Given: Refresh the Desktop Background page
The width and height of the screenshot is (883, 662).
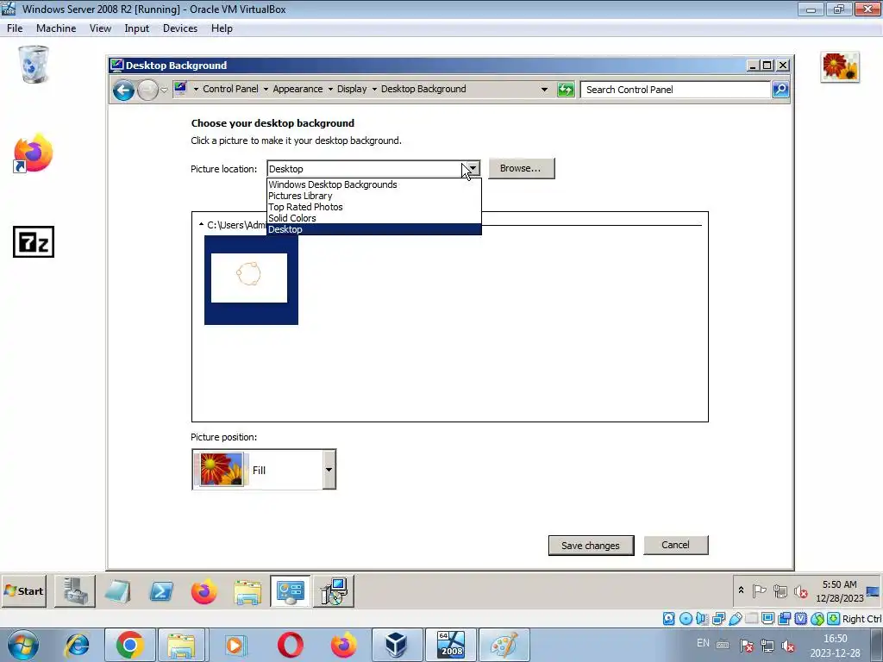Looking at the screenshot, I should coord(566,90).
